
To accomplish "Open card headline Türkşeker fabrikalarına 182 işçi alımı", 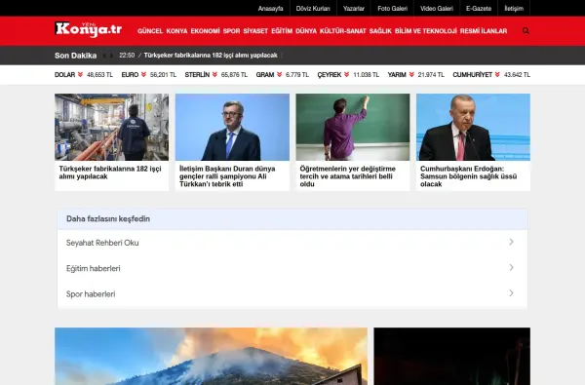I will 110,173.
